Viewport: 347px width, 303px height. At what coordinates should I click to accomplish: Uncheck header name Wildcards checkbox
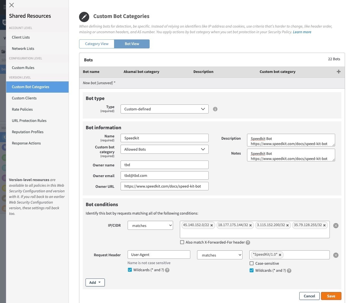[x=130, y=270]
